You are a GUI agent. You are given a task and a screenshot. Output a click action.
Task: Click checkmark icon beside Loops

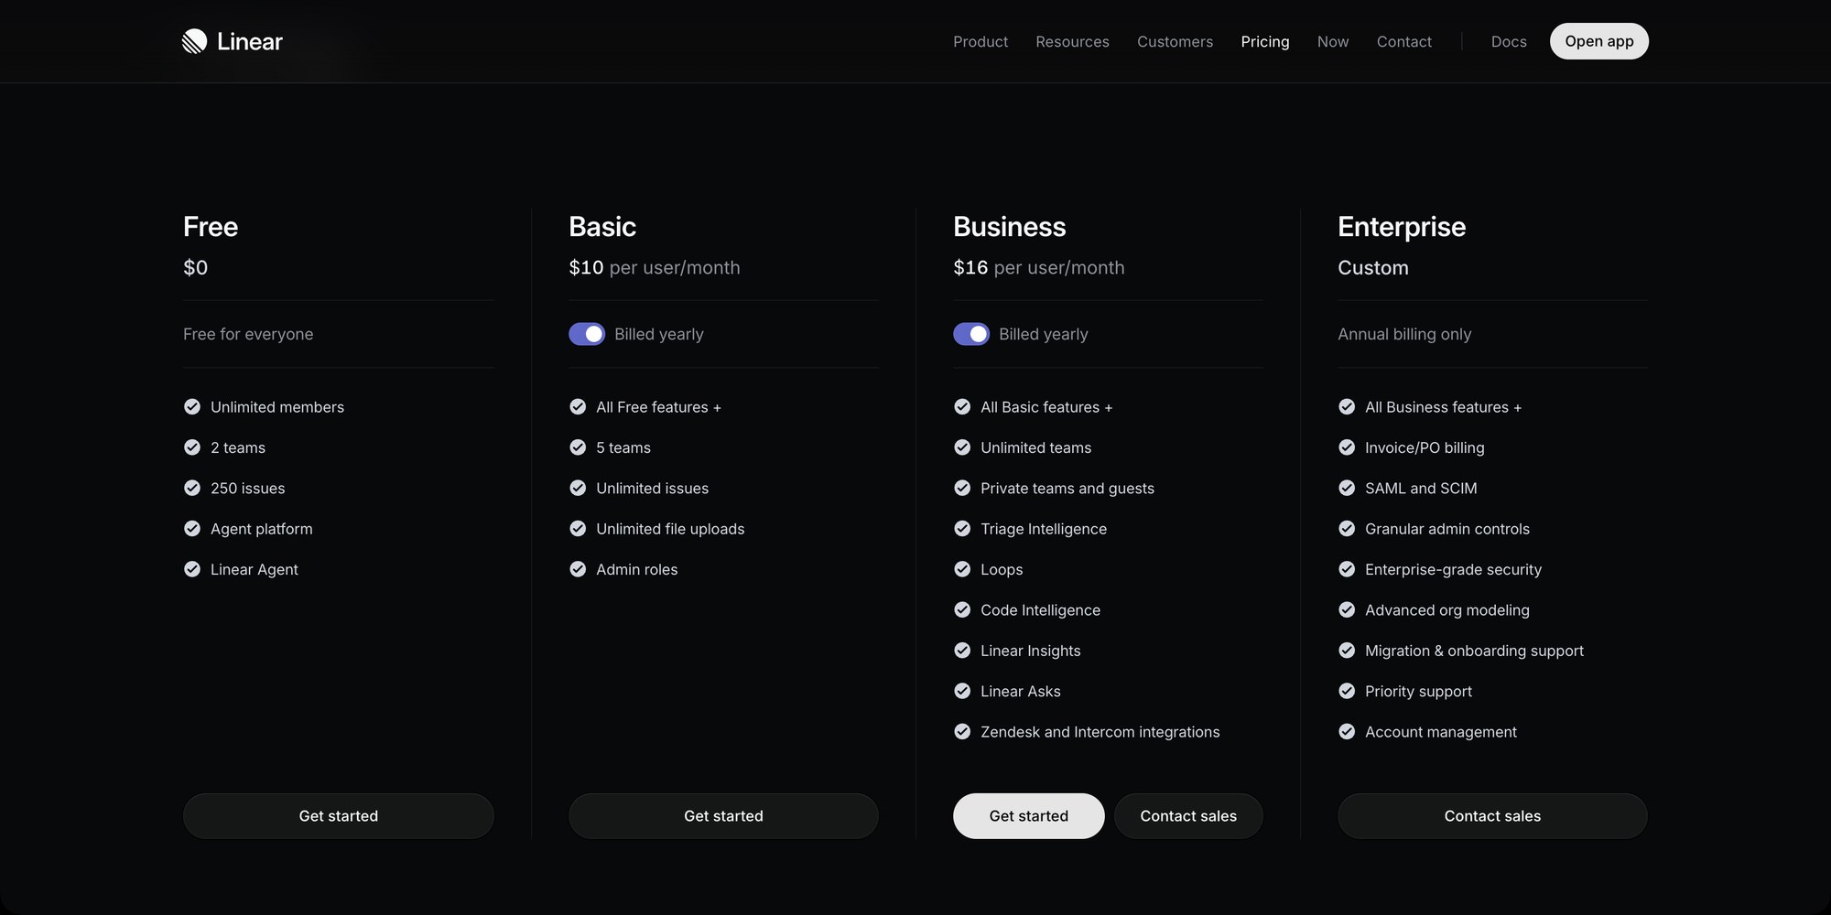tap(962, 569)
